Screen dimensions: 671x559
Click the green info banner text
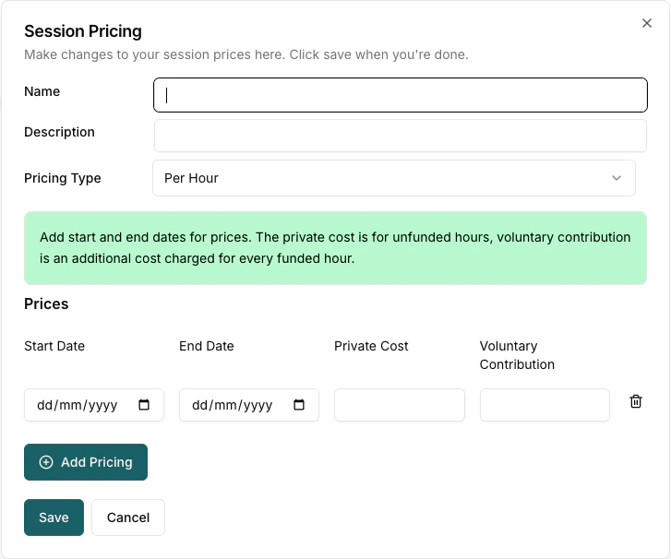coord(335,248)
